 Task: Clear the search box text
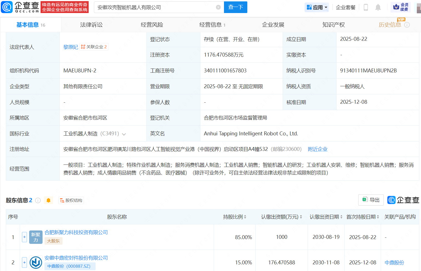[218, 7]
